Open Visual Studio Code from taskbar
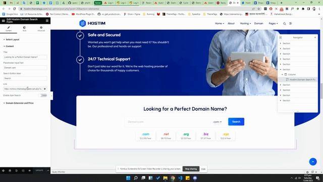The height and width of the screenshot is (182, 323). click(x=180, y=178)
